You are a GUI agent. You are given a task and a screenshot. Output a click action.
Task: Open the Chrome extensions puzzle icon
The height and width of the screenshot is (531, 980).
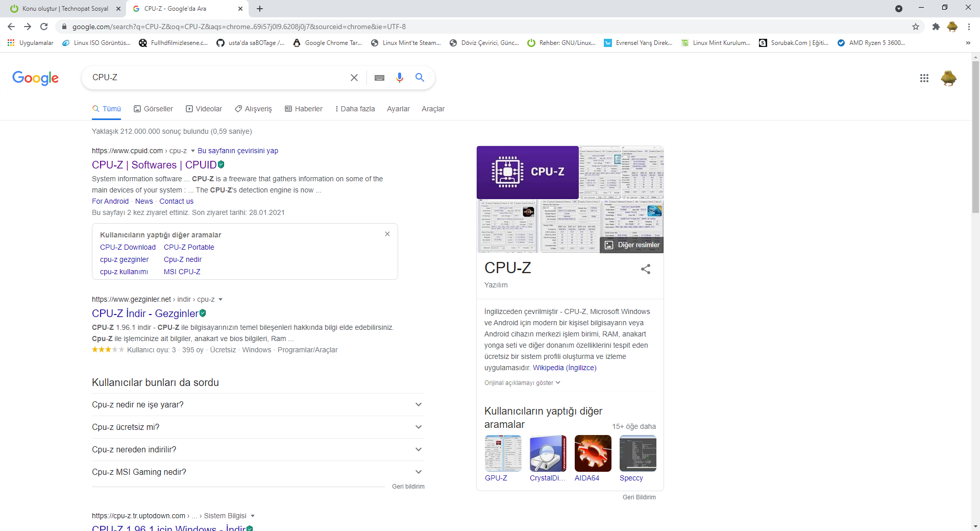pos(936,27)
